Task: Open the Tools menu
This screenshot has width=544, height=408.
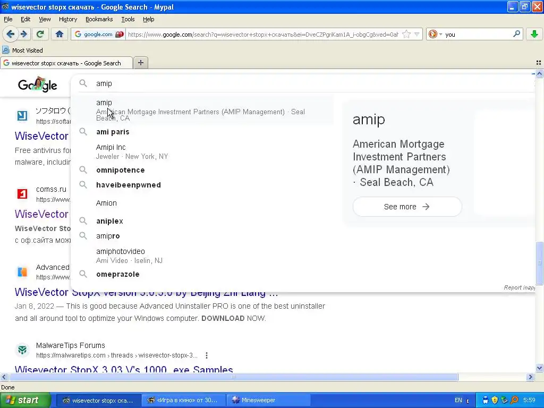Action: (127, 19)
